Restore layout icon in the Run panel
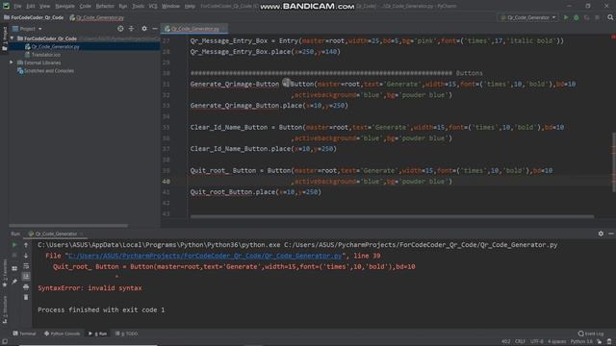This screenshot has height=346, width=616. [14, 269]
